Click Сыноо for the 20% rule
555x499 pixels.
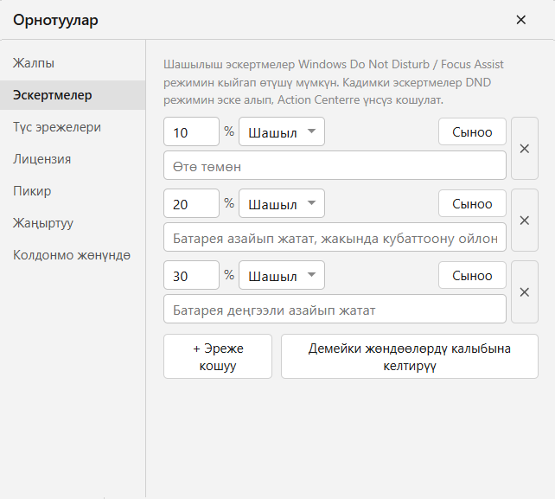click(x=472, y=203)
